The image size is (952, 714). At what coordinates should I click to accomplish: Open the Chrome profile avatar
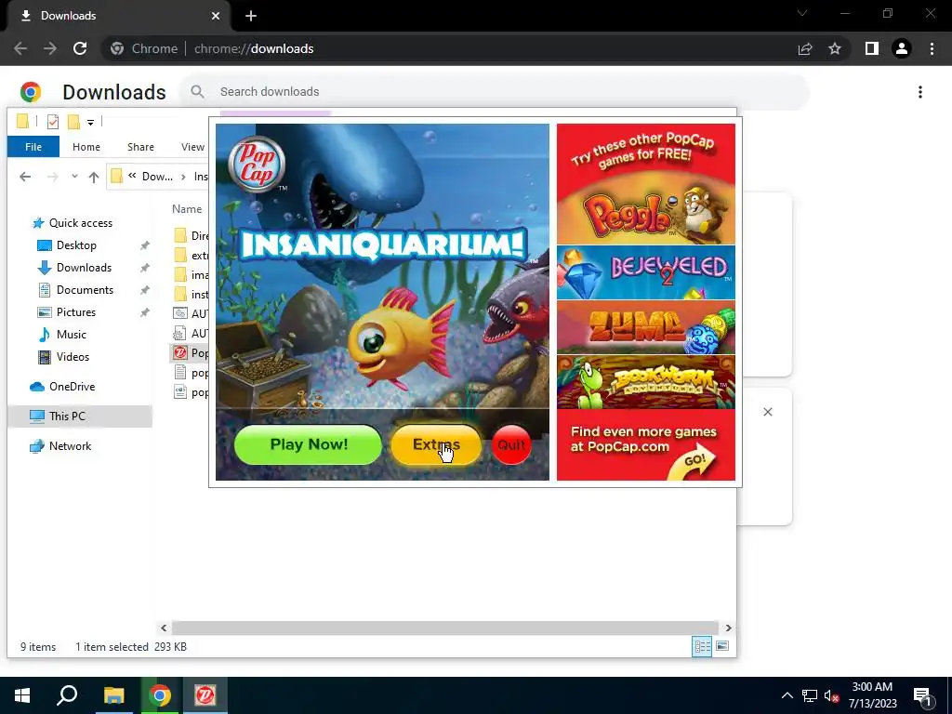click(x=902, y=48)
